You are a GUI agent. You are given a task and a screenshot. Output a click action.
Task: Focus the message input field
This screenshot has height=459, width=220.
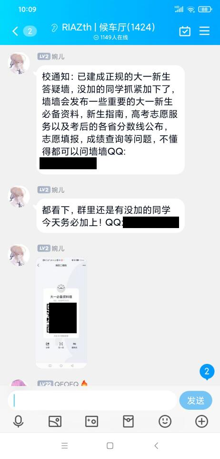92,400
